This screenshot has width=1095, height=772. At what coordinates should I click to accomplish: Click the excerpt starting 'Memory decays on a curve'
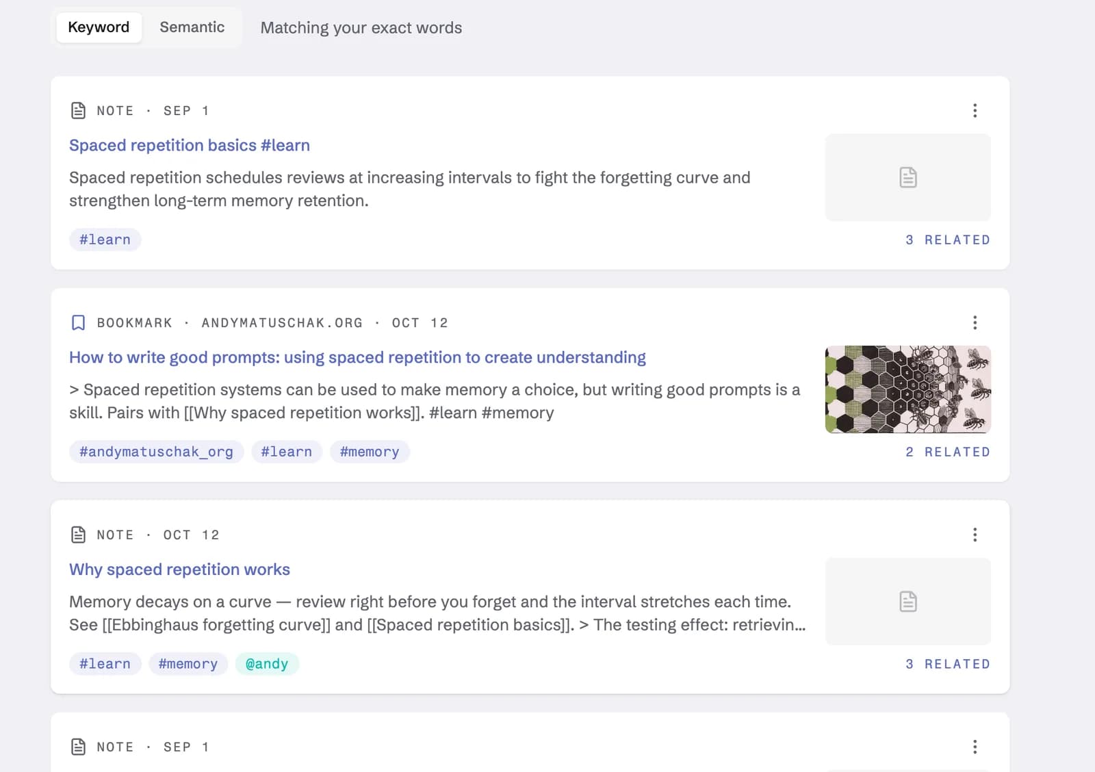(437, 613)
